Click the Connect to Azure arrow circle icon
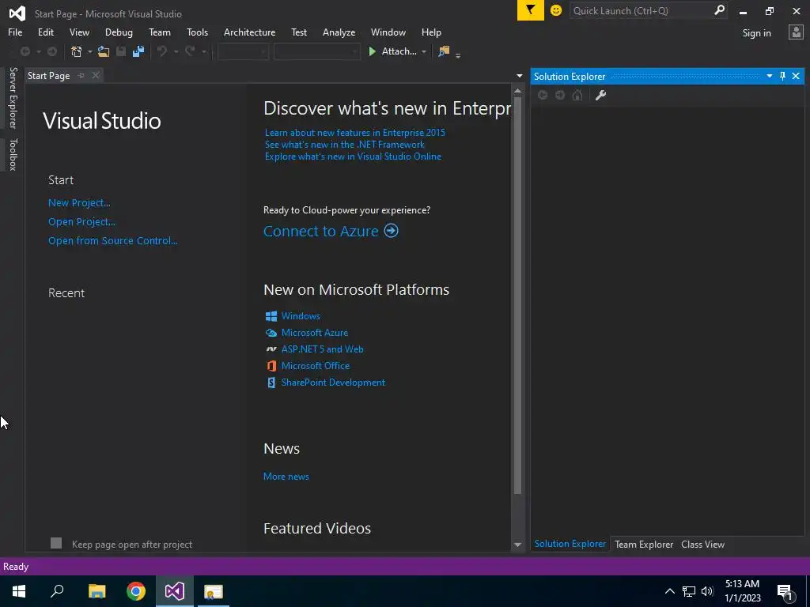Image resolution: width=810 pixels, height=607 pixels. pos(391,231)
